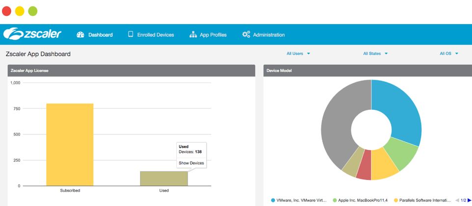This screenshot has height=206, width=472.
Task: Click the 250 y-axis value
Action: (17, 160)
